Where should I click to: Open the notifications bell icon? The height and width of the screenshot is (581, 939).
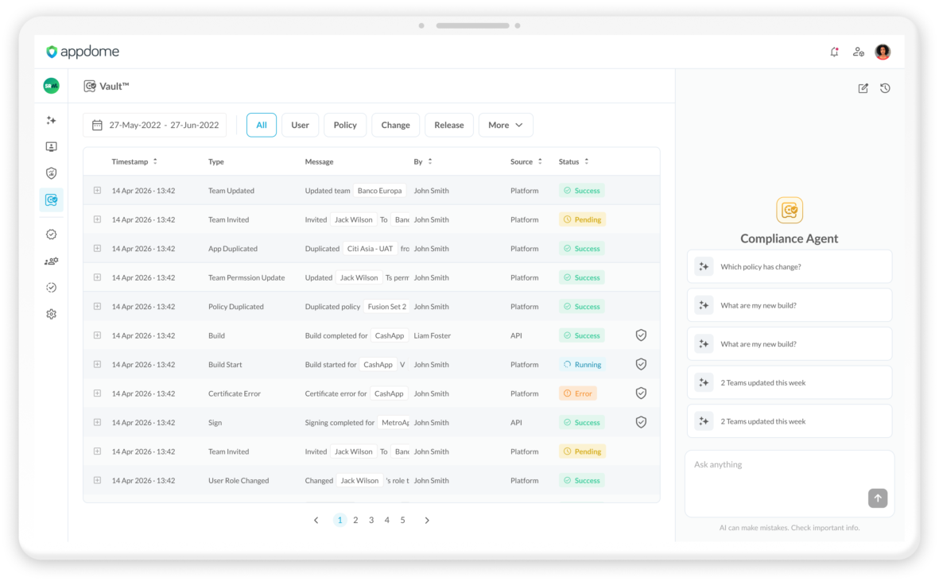pos(834,52)
